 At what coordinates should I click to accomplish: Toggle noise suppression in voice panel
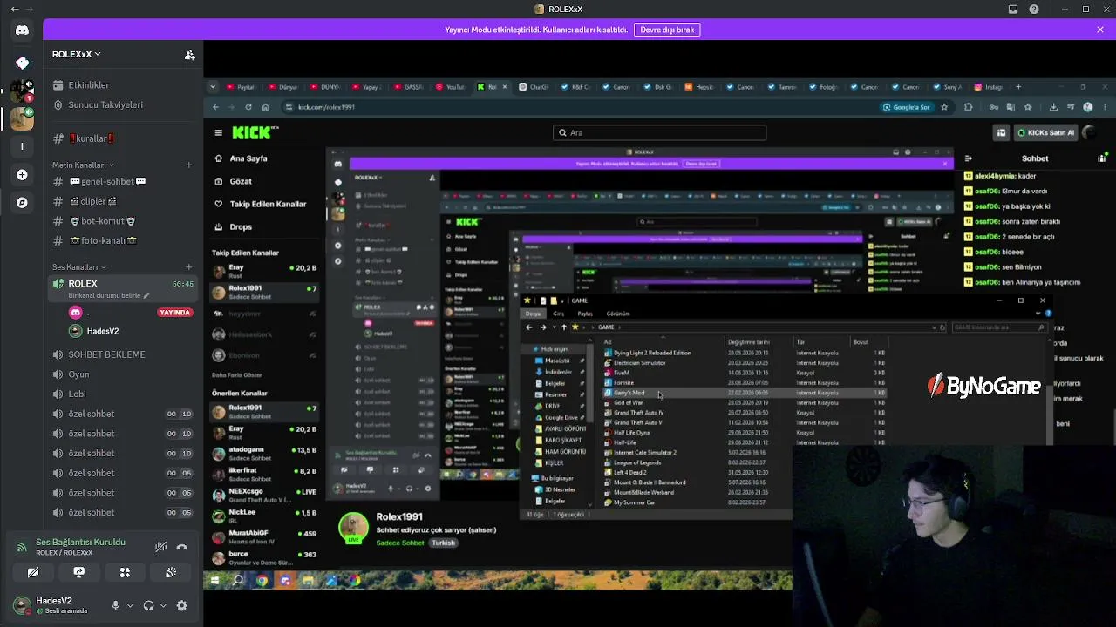coord(161,547)
